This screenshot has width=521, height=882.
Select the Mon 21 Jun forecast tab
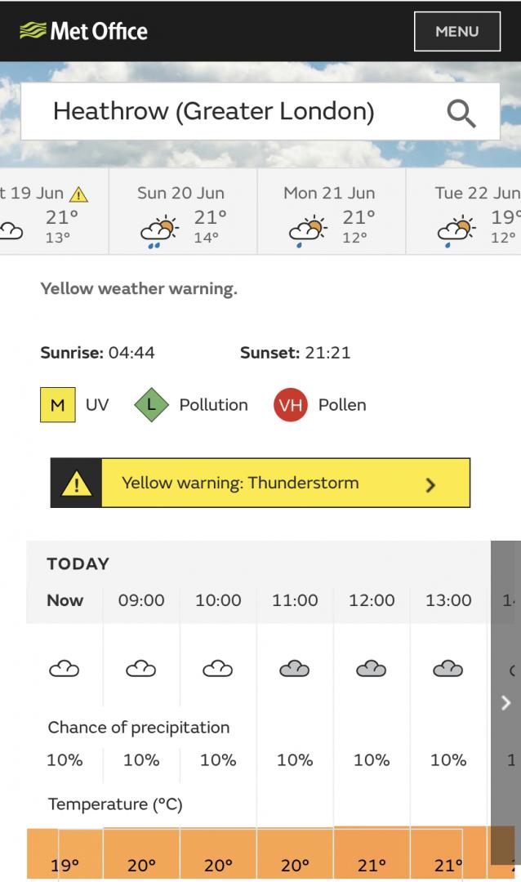pos(332,212)
